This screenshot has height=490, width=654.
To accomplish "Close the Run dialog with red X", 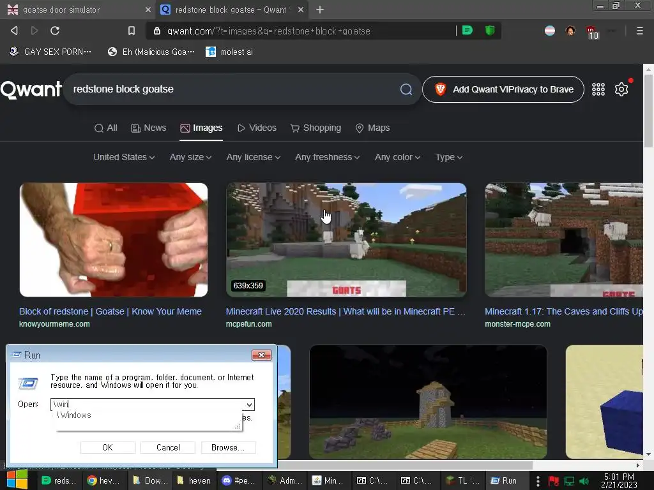I will (x=261, y=355).
